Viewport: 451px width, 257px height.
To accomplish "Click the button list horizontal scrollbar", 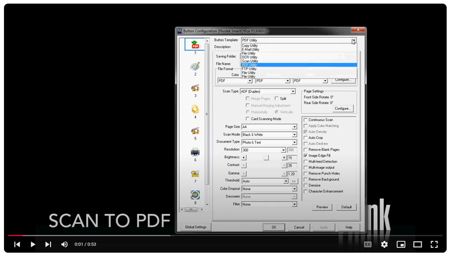I will pos(192,209).
